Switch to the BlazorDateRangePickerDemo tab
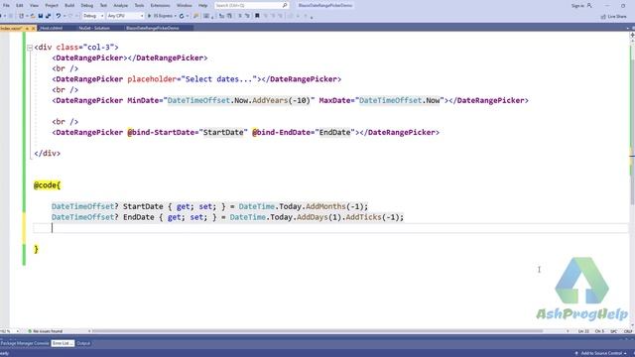Viewport: 635px width, 357px height. pyautogui.click(x=153, y=28)
